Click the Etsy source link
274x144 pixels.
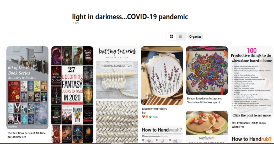click(144, 113)
